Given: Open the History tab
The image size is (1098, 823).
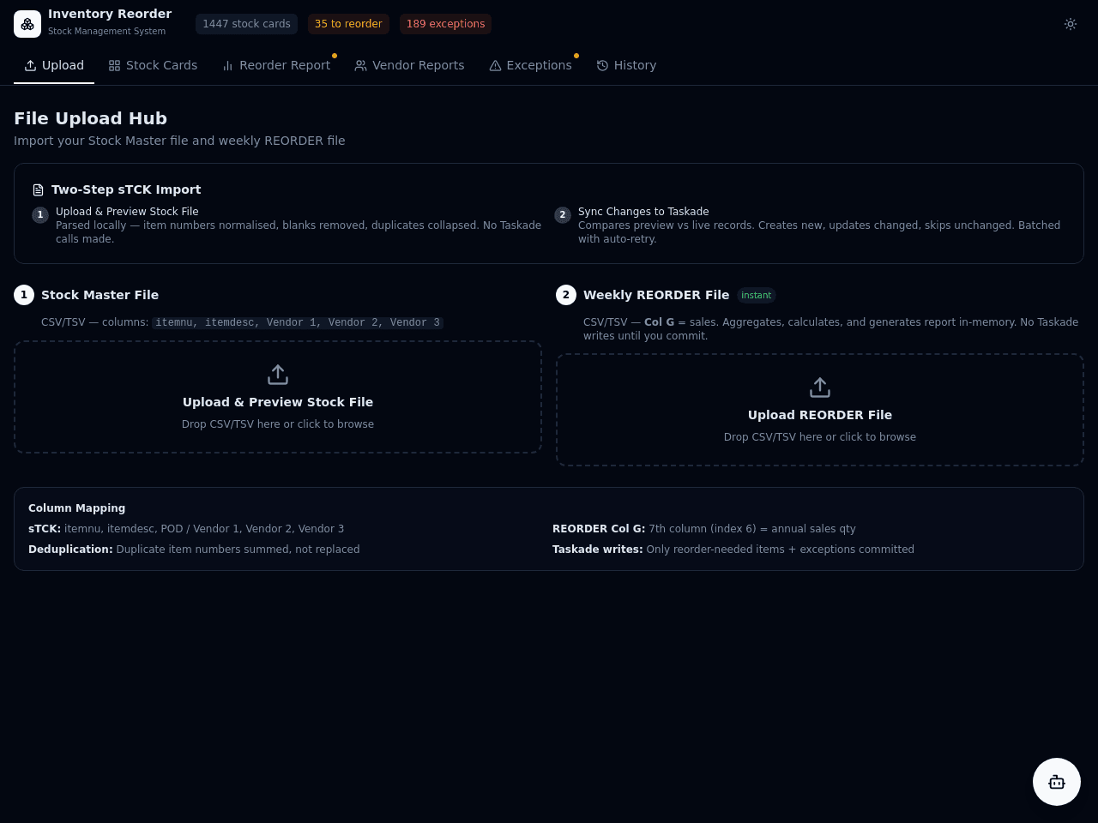Looking at the screenshot, I should coord(626,65).
